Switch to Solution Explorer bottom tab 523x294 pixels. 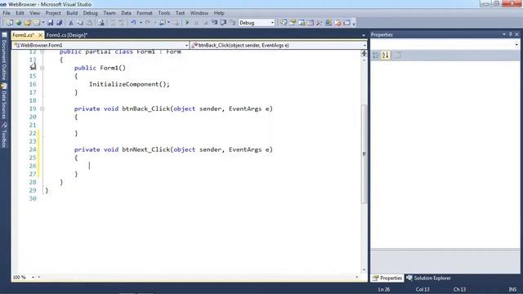click(428, 278)
